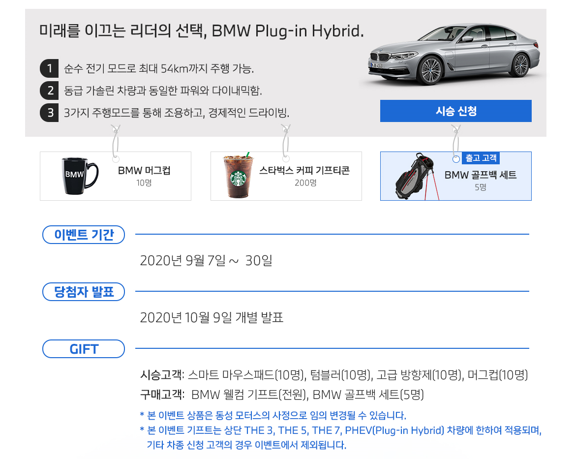Click the 시승 신청 button
The width and height of the screenshot is (574, 459).
456,111
